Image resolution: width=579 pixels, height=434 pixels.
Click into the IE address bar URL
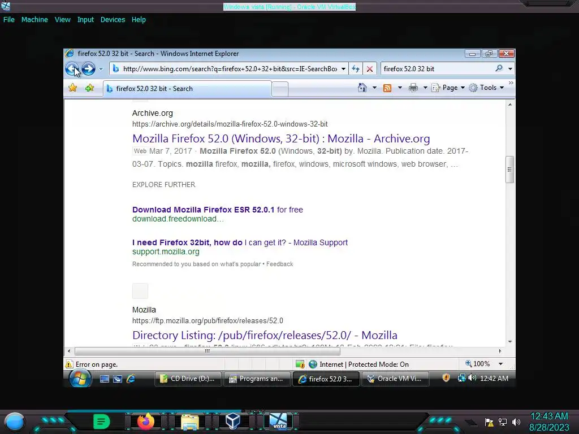click(230, 68)
